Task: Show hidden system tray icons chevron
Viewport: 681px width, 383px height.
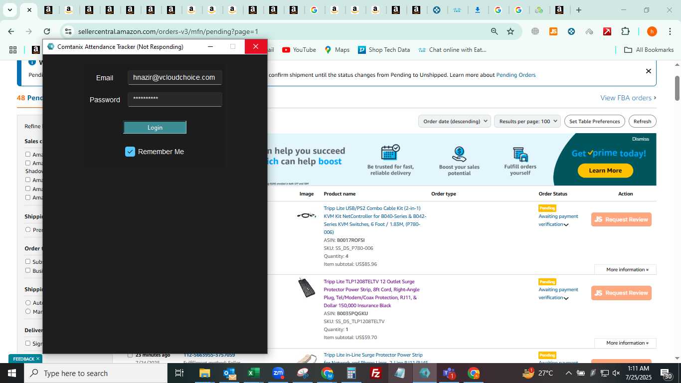Action: [568, 373]
